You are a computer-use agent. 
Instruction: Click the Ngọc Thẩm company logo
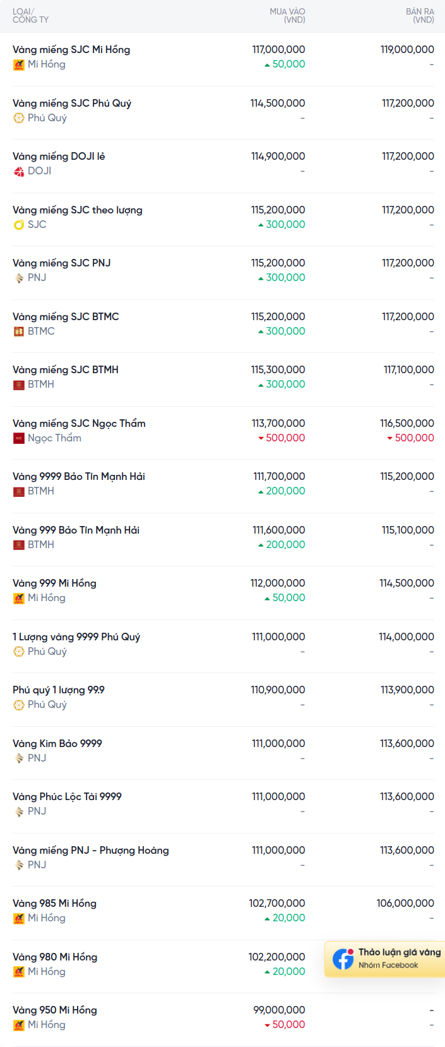tap(19, 438)
